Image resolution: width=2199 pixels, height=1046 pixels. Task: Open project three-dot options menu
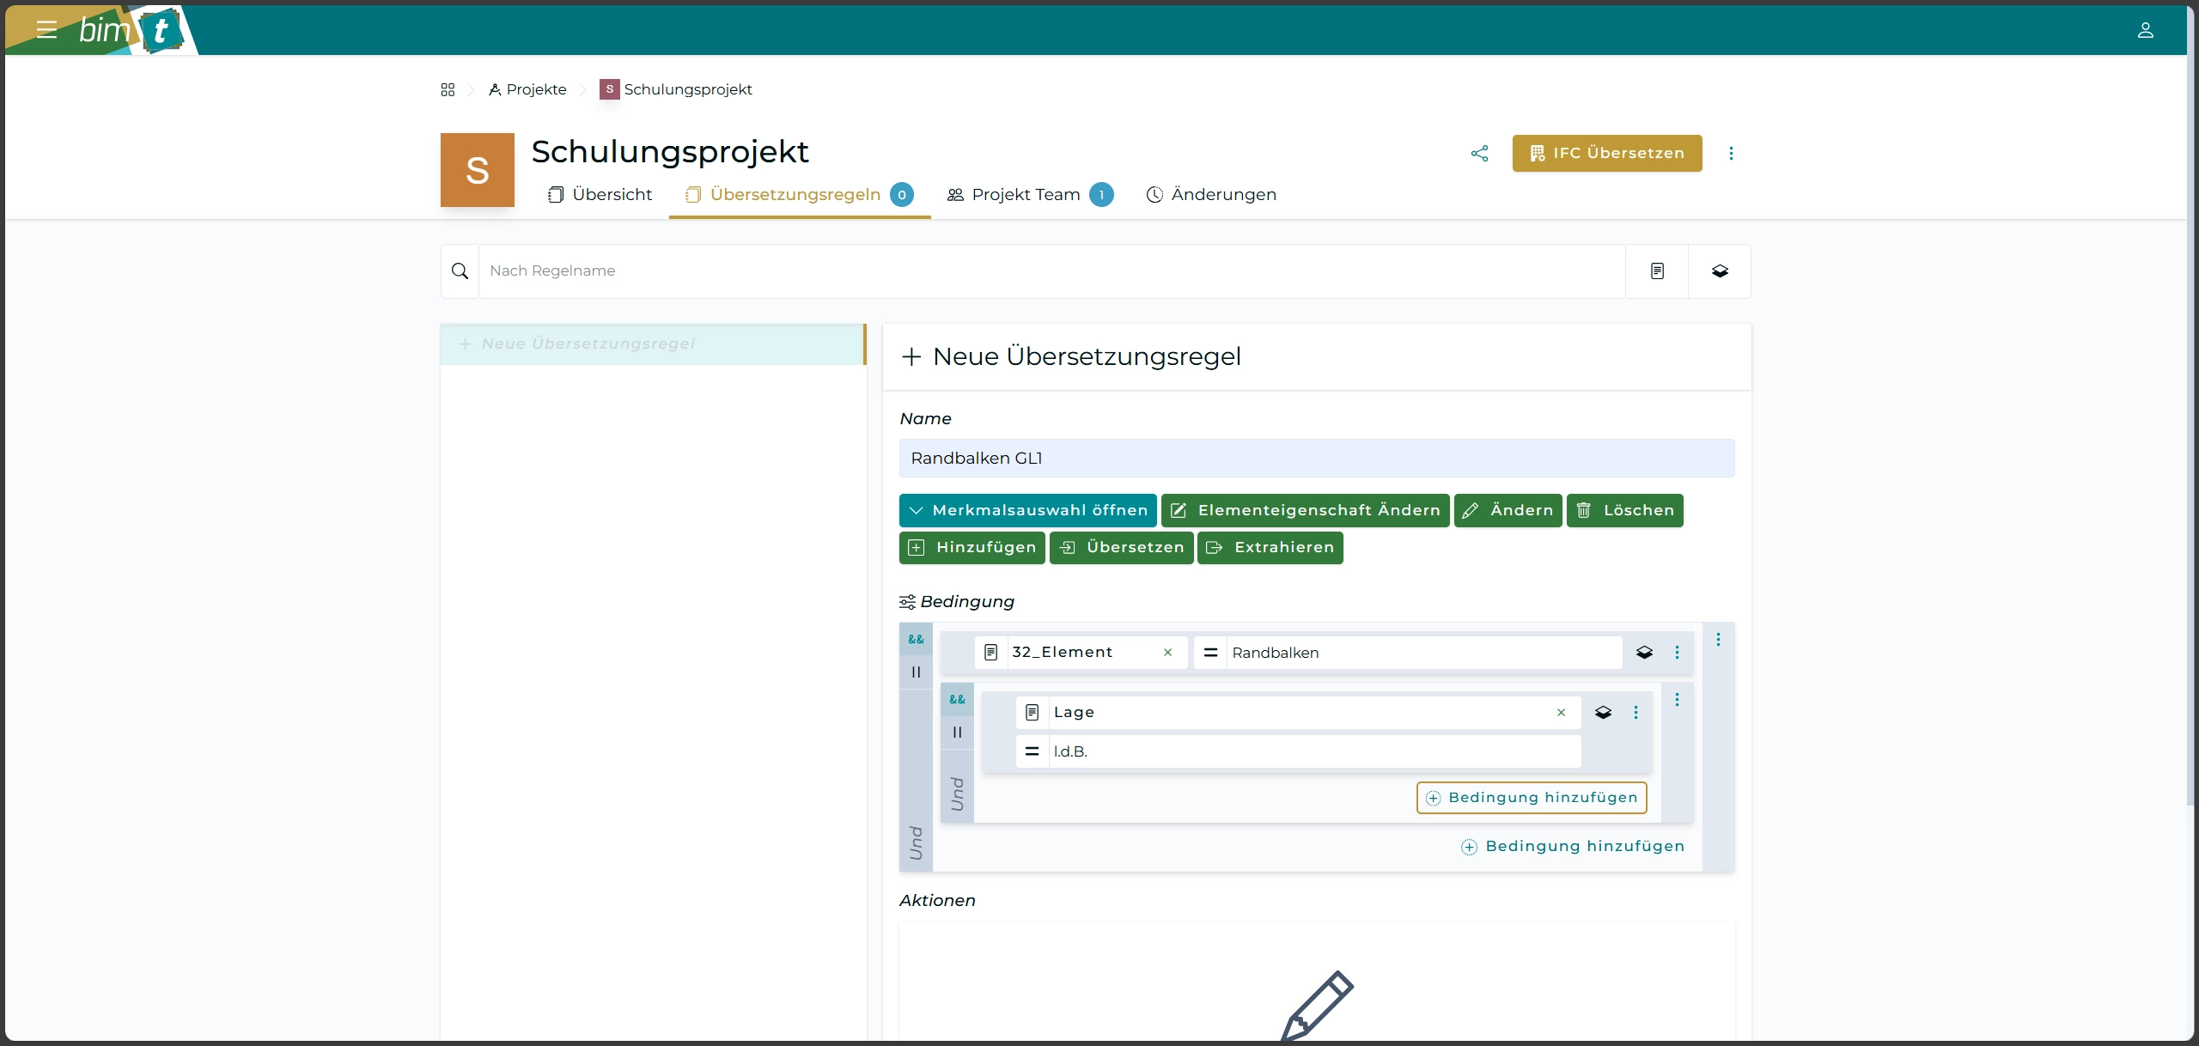tap(1731, 154)
